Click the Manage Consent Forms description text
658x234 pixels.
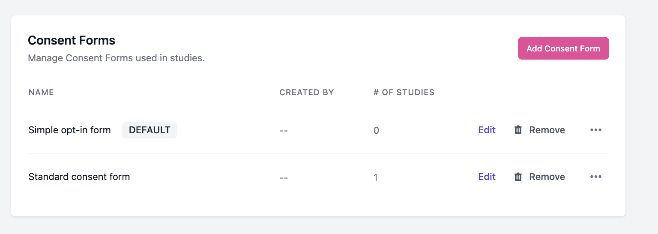[x=116, y=58]
